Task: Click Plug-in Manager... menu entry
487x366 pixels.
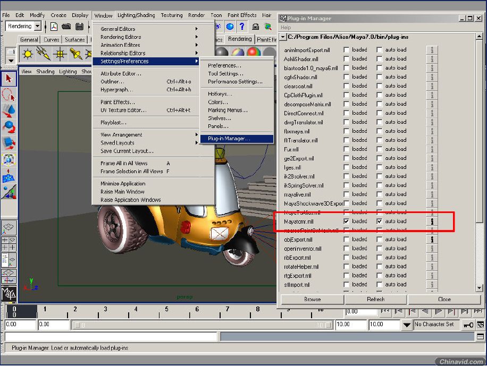Action: [x=237, y=139]
